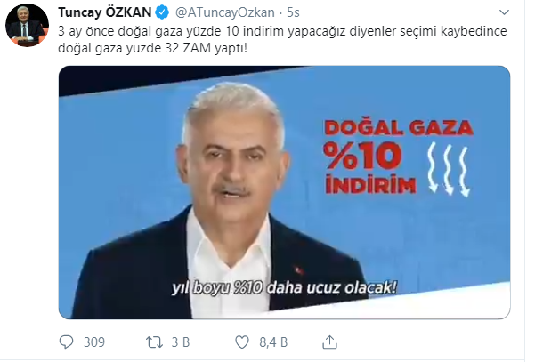
Task: Open the reply speech bubble icon
Action: 66,342
